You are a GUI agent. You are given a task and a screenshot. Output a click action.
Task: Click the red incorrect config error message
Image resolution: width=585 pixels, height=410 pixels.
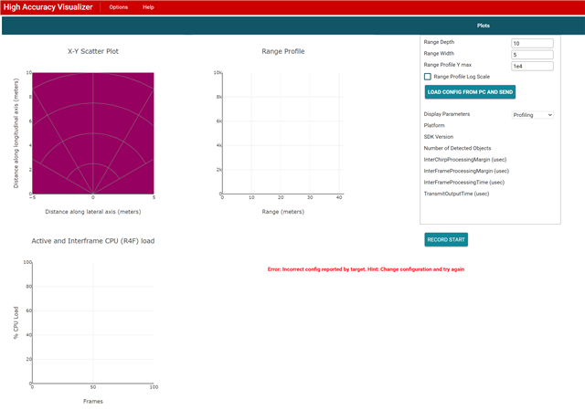[x=366, y=269]
